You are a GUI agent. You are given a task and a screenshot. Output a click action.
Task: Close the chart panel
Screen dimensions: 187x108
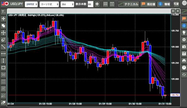178,11
